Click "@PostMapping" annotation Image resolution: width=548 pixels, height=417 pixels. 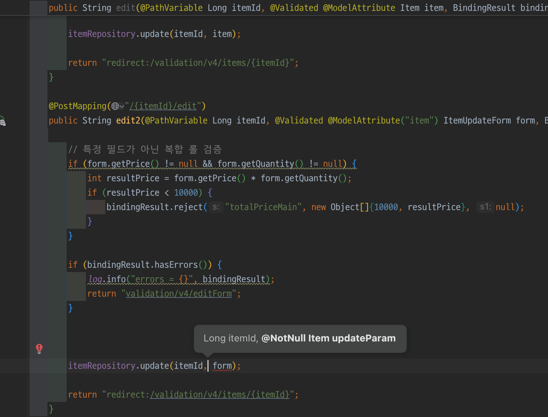pos(78,106)
